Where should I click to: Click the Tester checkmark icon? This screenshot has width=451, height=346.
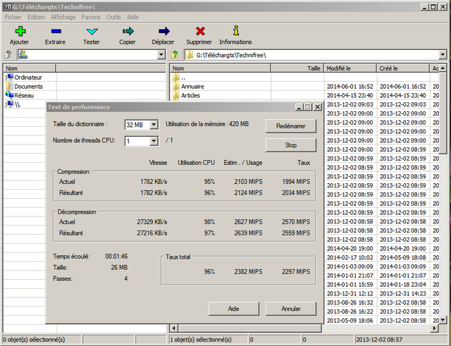[x=91, y=32]
